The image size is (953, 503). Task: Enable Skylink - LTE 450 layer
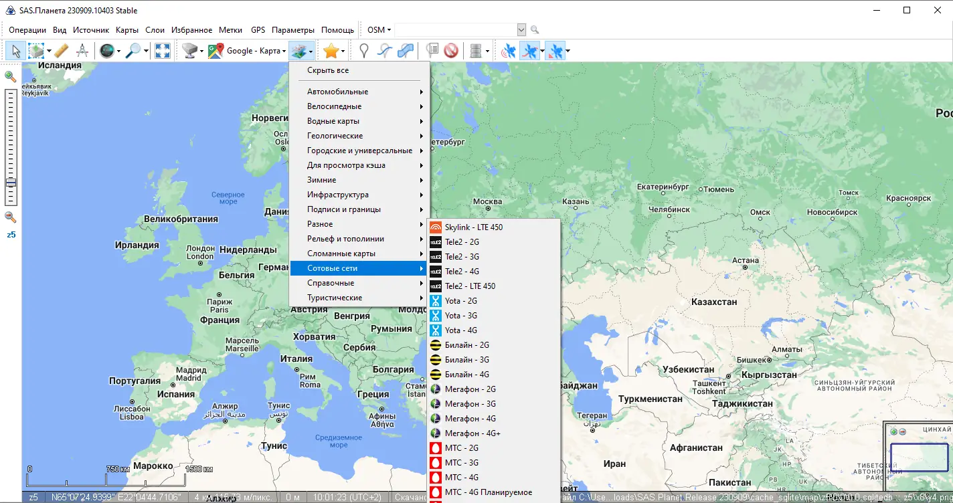[494, 227]
